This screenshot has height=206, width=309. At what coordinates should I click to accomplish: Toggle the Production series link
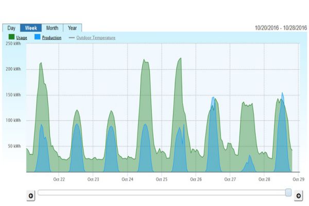pyautogui.click(x=51, y=38)
